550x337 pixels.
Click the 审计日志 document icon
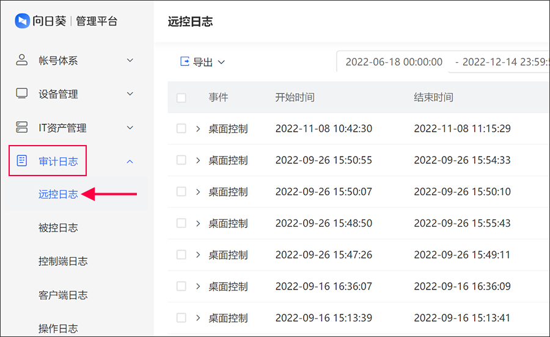[x=22, y=161]
